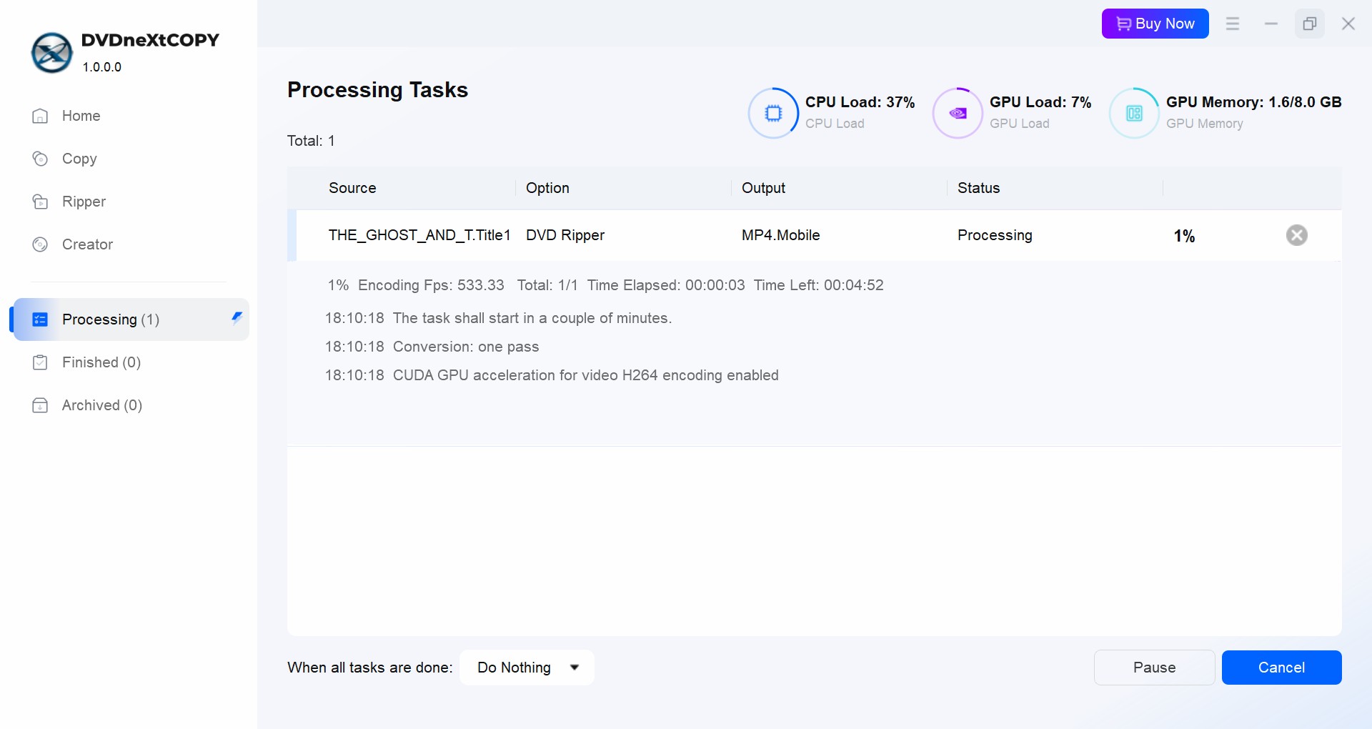Show the Finished (0) task list
Screen dimensions: 1372x729
pyautogui.click(x=101, y=362)
